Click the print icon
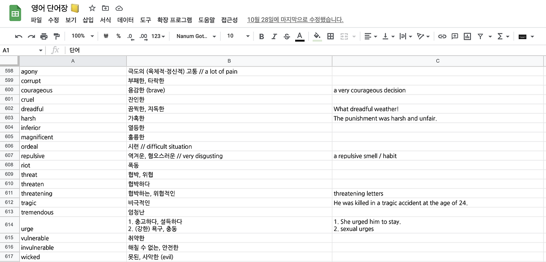Screen dimensions: 546x262 pyautogui.click(x=44, y=36)
